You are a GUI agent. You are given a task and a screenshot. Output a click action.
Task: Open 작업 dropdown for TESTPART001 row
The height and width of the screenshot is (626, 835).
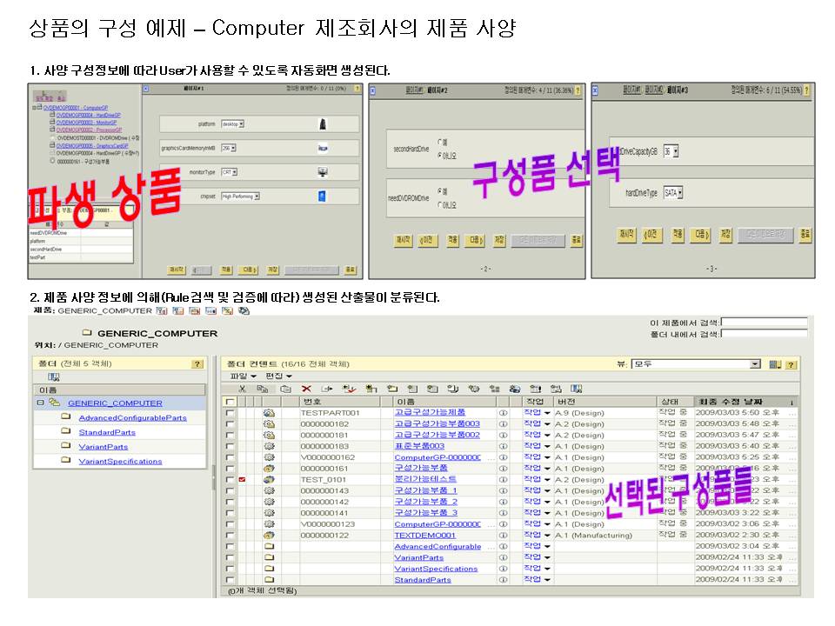point(538,413)
